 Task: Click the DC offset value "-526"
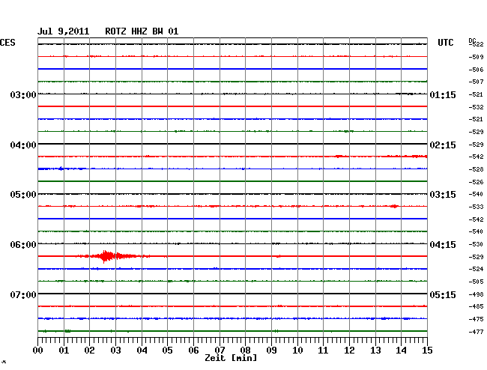[x=476, y=182]
